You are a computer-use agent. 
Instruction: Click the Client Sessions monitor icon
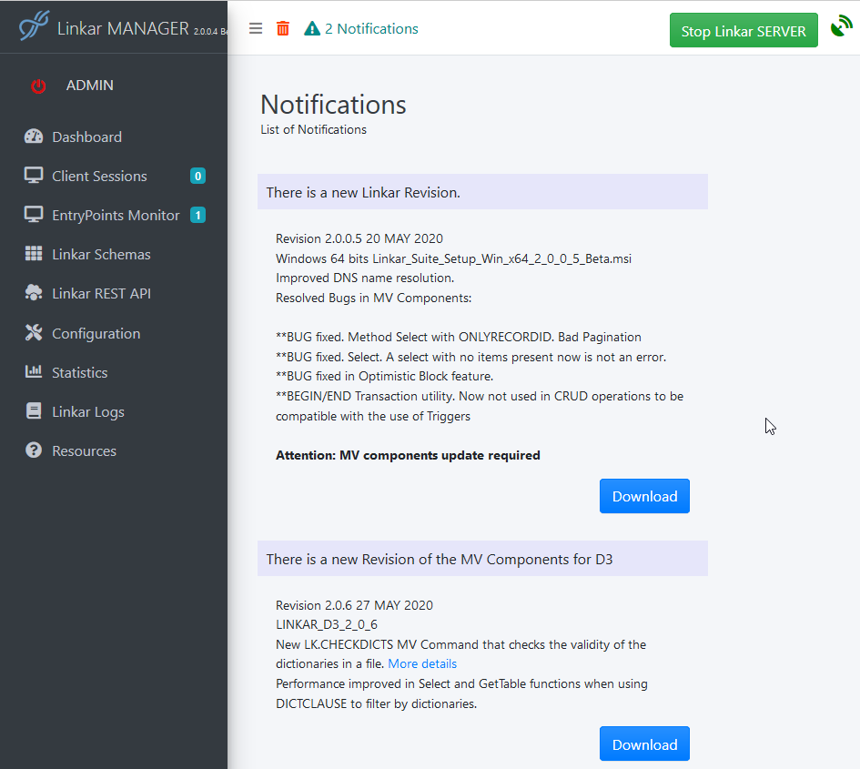click(34, 176)
